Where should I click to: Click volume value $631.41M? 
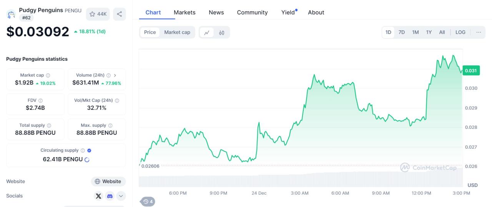point(85,83)
